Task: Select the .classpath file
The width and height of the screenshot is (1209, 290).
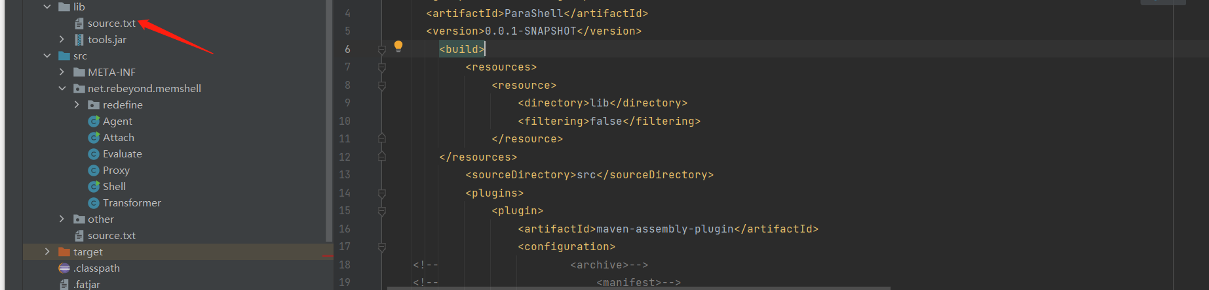Action: (x=96, y=268)
